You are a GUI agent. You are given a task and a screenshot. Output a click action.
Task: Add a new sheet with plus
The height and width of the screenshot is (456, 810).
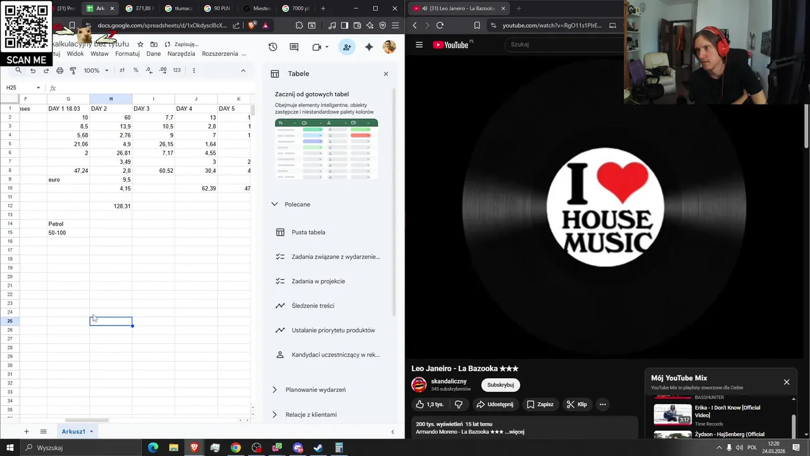[x=26, y=431]
